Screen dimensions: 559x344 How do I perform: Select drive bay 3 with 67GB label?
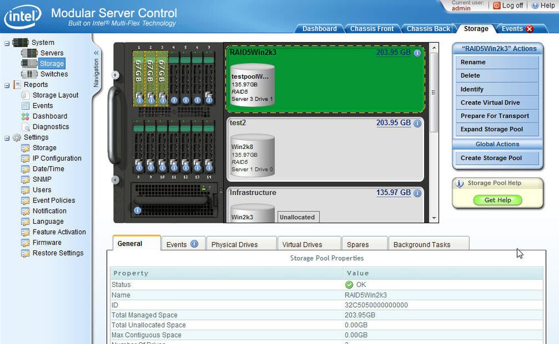162,78
